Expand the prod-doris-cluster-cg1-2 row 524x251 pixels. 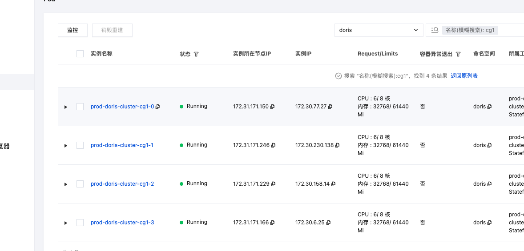pyautogui.click(x=66, y=184)
